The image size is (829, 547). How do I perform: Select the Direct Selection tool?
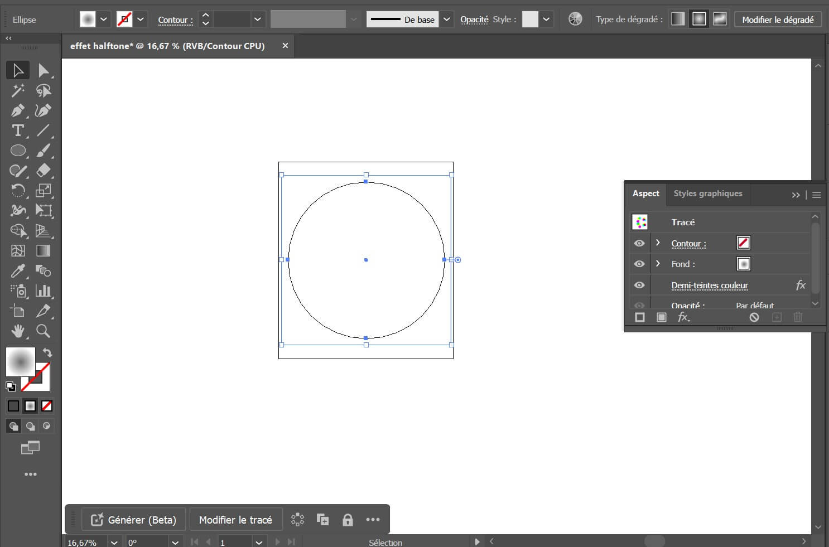tap(44, 70)
